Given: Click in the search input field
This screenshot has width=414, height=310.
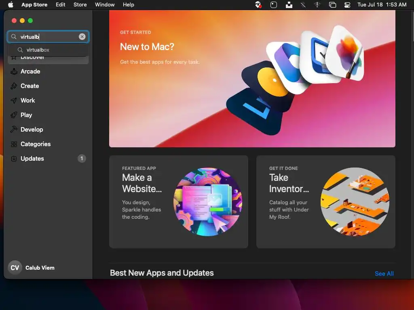Looking at the screenshot, I should (x=48, y=37).
